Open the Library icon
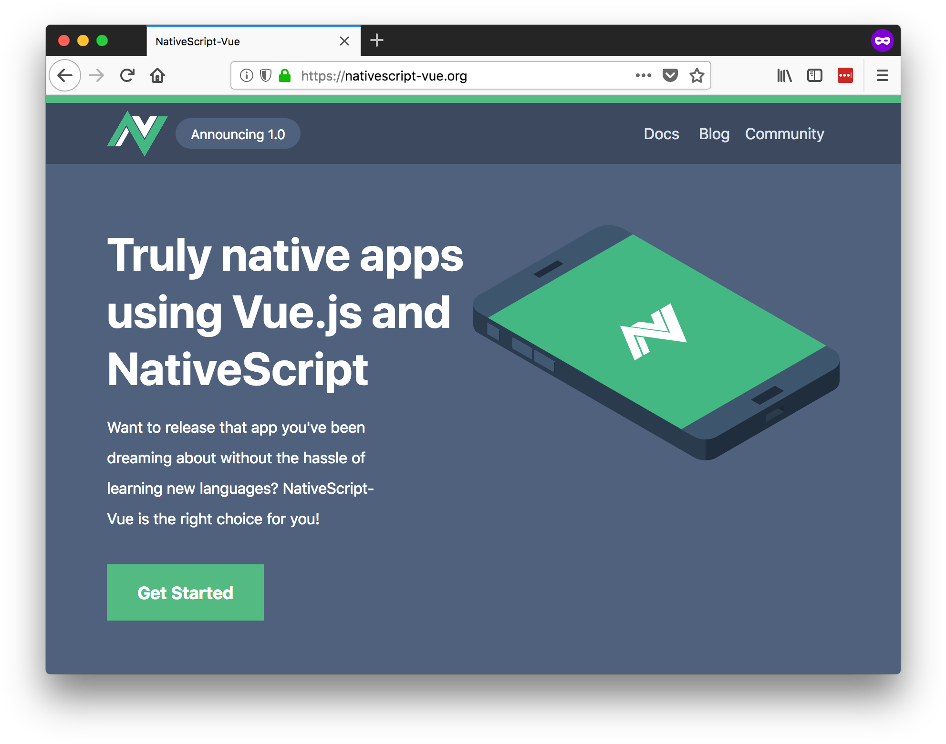The image size is (946, 744). 784,75
